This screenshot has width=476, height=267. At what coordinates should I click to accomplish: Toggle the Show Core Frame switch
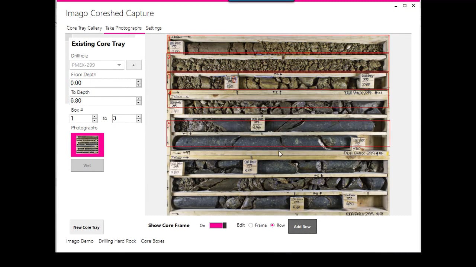click(x=218, y=225)
